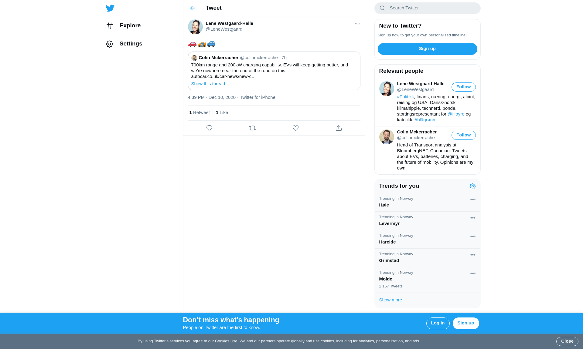583x349 pixels.
Task: Open more options for Hareide trend
Action: pyautogui.click(x=473, y=237)
